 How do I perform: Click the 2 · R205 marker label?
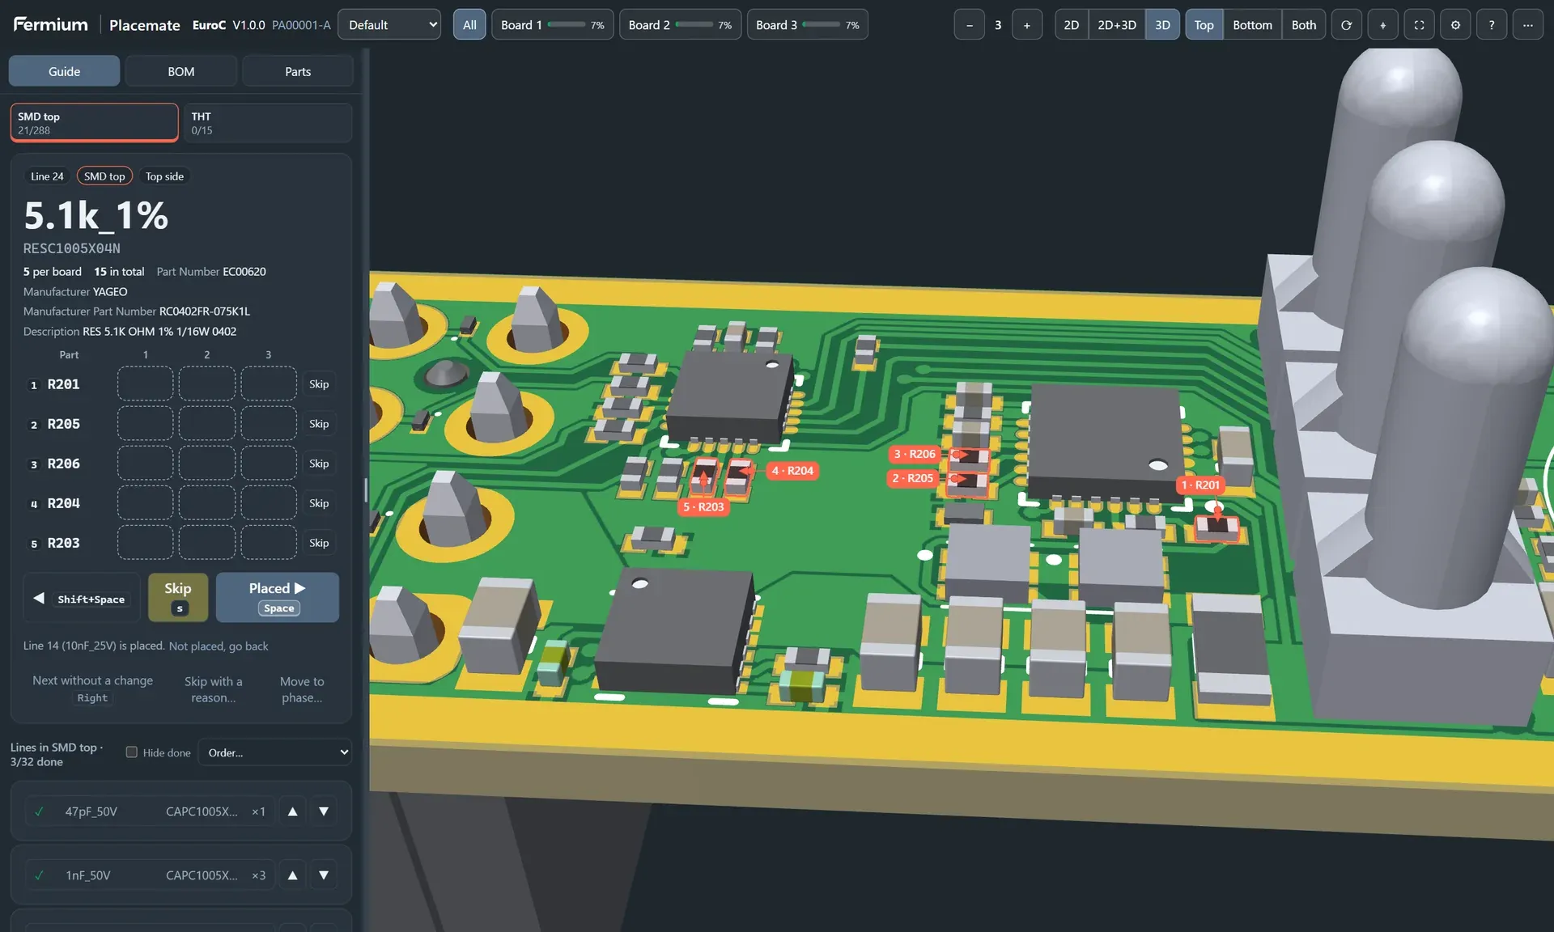[x=913, y=479]
